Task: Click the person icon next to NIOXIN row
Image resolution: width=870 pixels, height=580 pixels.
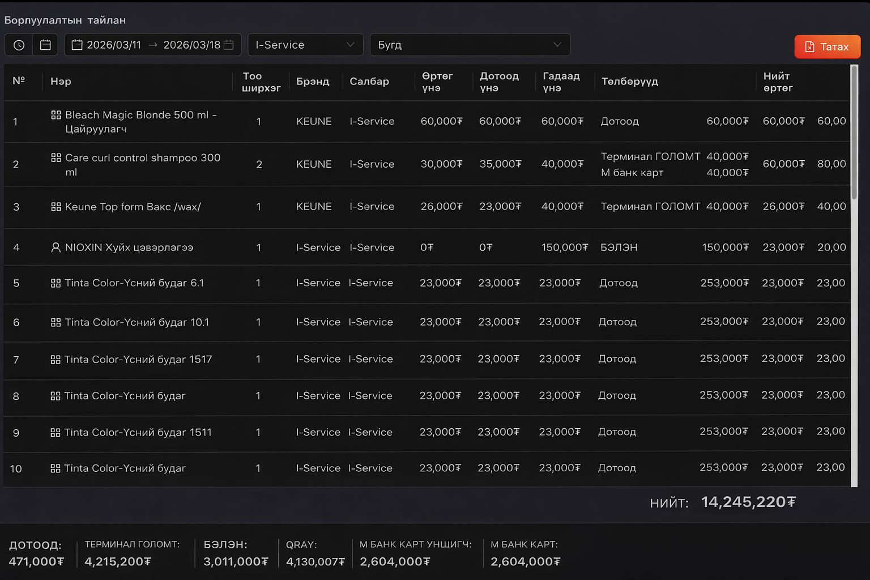Action: click(x=56, y=248)
